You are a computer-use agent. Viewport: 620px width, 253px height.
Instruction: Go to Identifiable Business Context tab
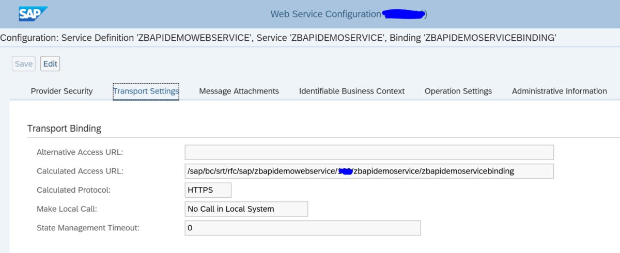[351, 91]
